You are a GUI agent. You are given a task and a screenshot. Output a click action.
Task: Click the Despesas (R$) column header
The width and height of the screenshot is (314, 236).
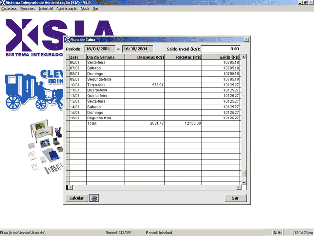pyautogui.click(x=144, y=57)
